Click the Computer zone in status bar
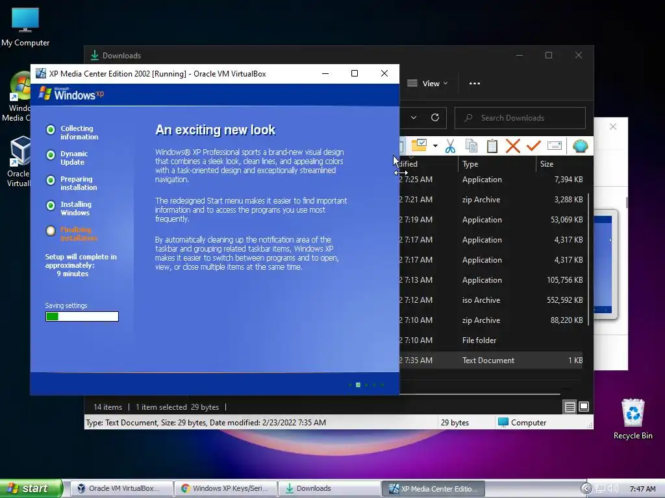665x498 pixels. point(523,422)
